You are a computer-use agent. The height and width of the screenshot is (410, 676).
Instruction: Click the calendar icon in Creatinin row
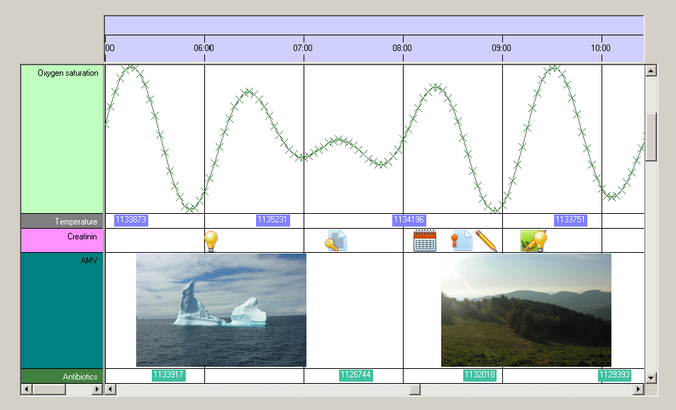(x=424, y=241)
